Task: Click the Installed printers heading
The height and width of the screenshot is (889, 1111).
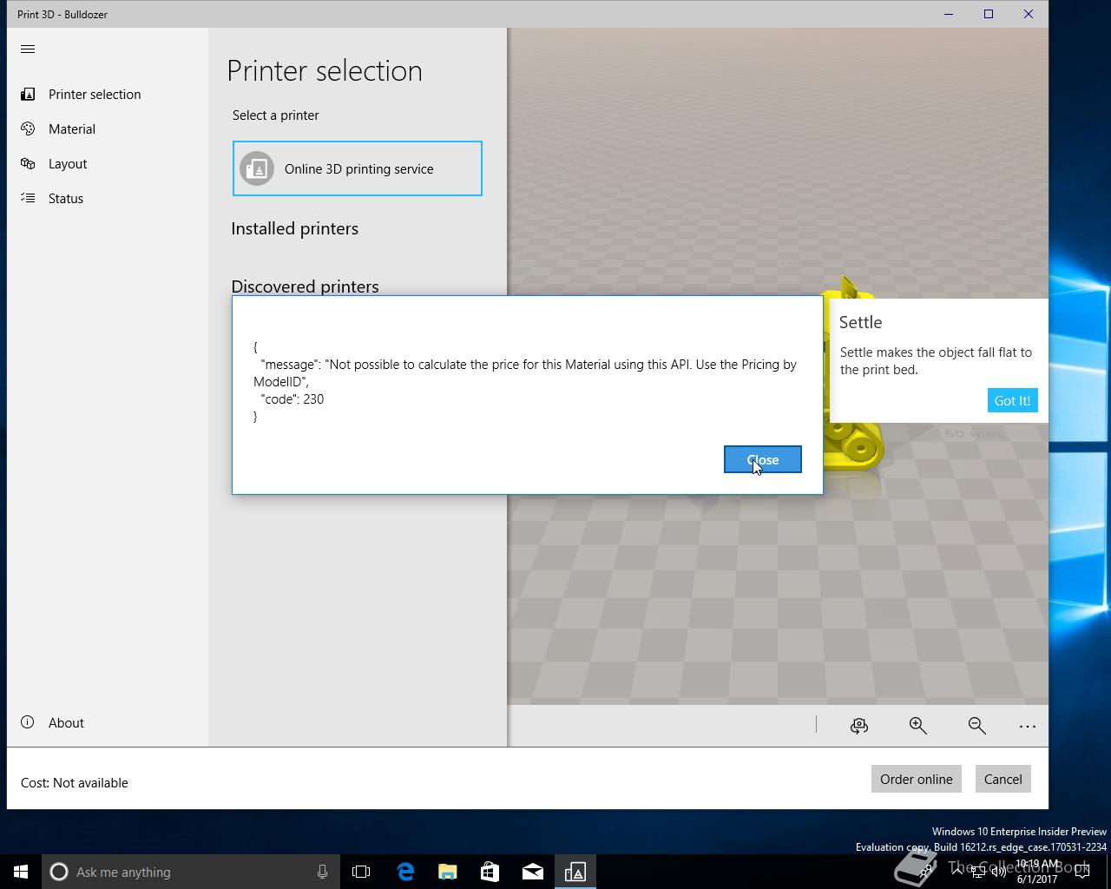Action: click(294, 228)
